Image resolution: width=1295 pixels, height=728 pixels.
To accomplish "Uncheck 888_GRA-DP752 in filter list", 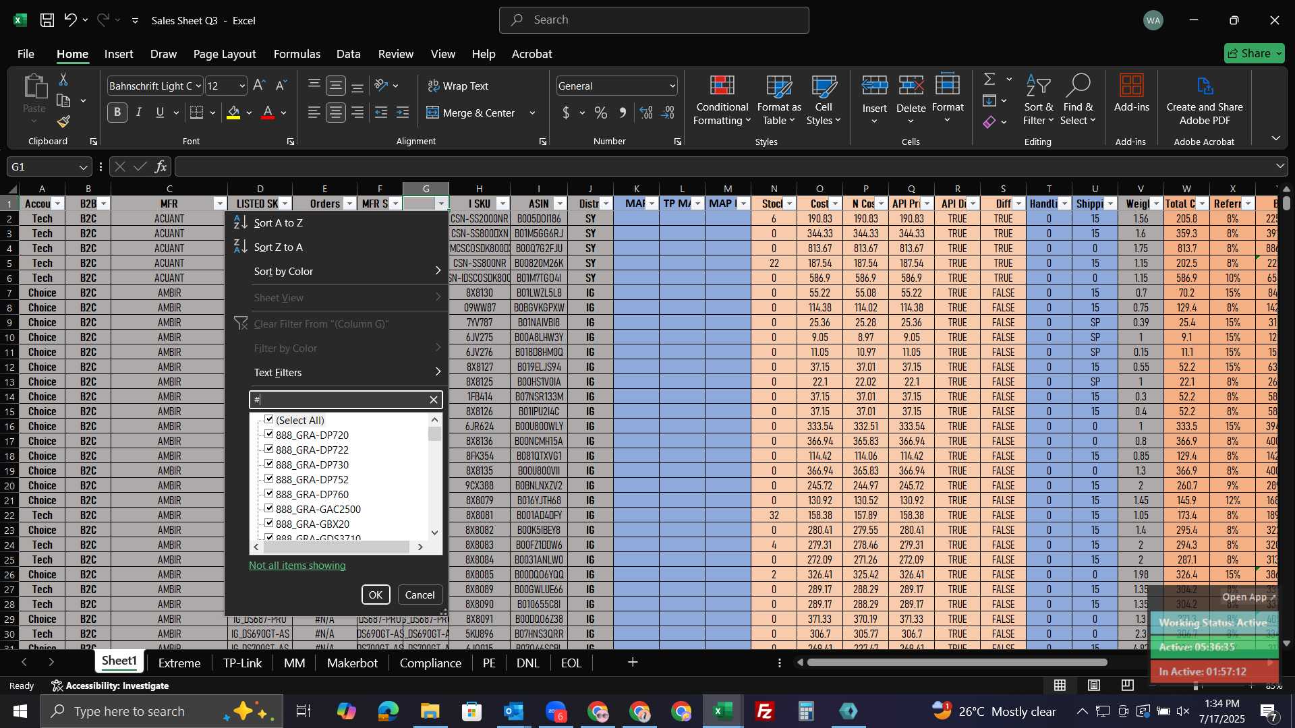I will tap(269, 479).
